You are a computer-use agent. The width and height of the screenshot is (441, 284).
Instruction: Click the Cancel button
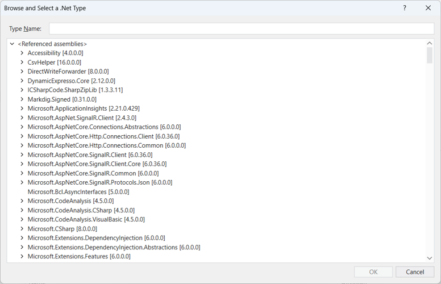pos(415,272)
